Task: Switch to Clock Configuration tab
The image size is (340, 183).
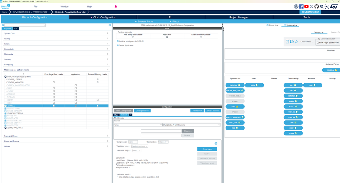Action: click(x=103, y=17)
